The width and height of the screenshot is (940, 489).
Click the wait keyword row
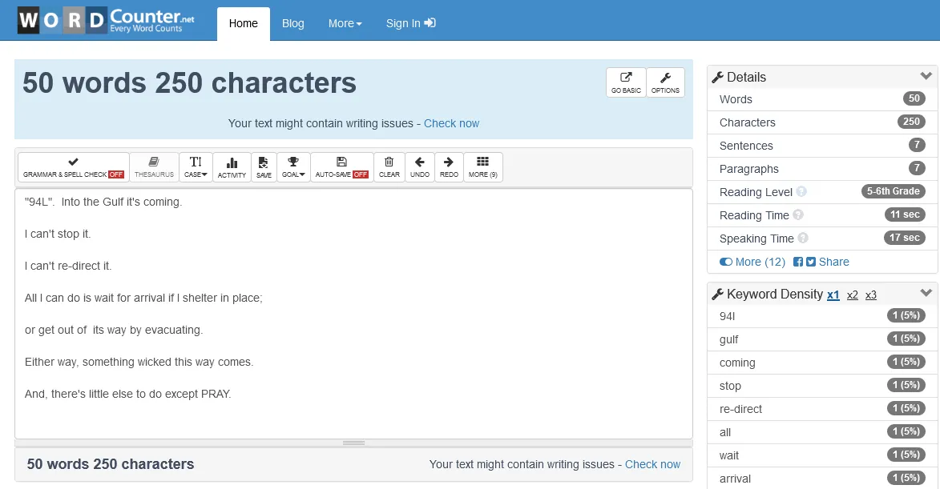click(822, 455)
